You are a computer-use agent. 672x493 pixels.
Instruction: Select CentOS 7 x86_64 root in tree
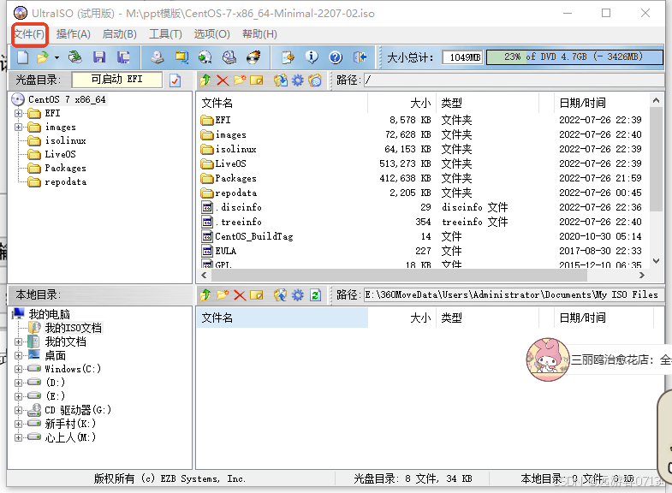(67, 99)
